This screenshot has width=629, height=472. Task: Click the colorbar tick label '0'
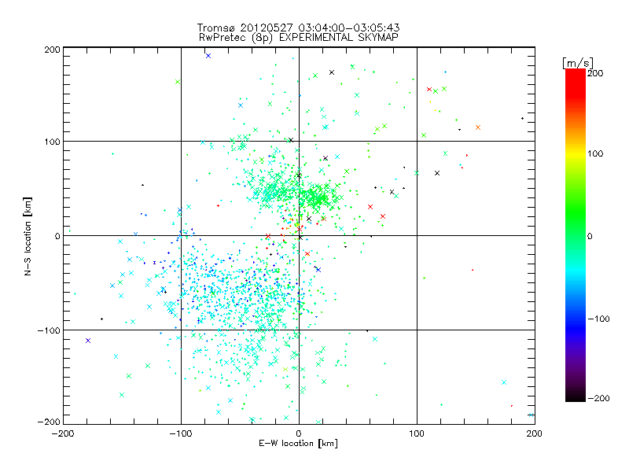(590, 236)
